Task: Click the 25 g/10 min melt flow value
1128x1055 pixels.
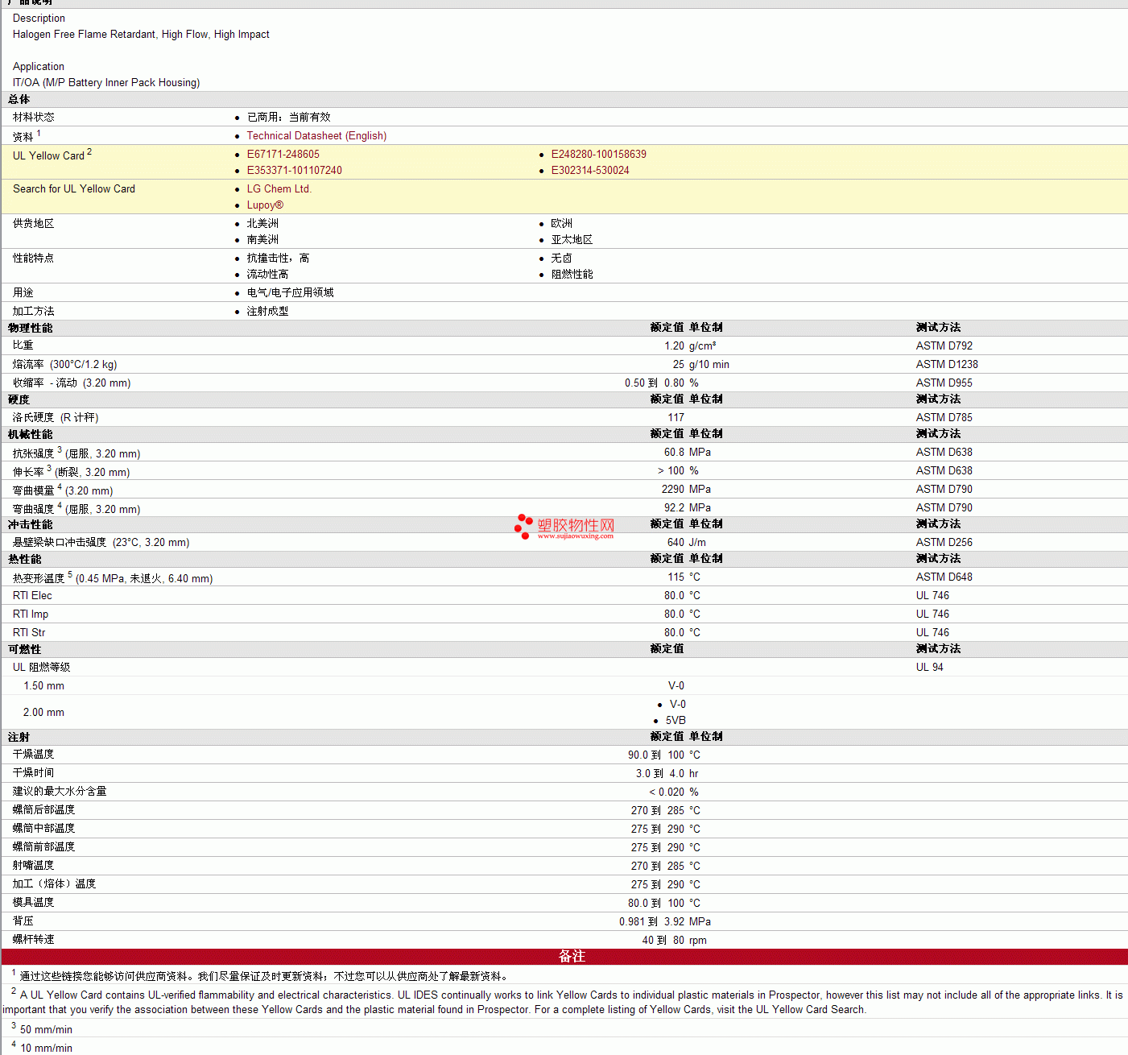Action: click(x=701, y=365)
